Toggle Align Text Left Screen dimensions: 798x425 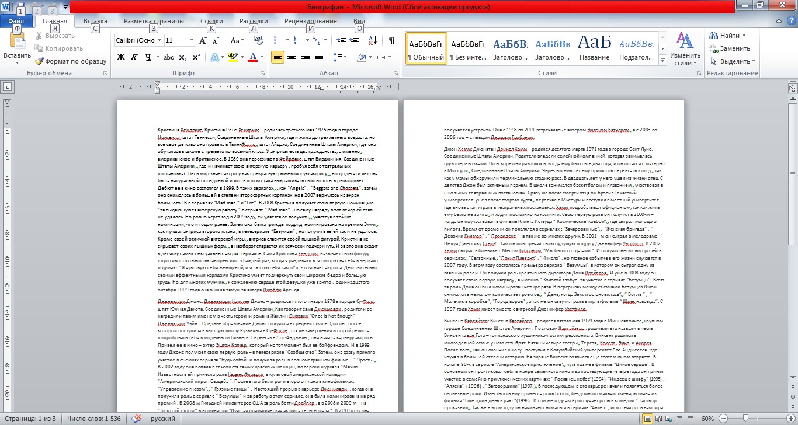pos(277,57)
